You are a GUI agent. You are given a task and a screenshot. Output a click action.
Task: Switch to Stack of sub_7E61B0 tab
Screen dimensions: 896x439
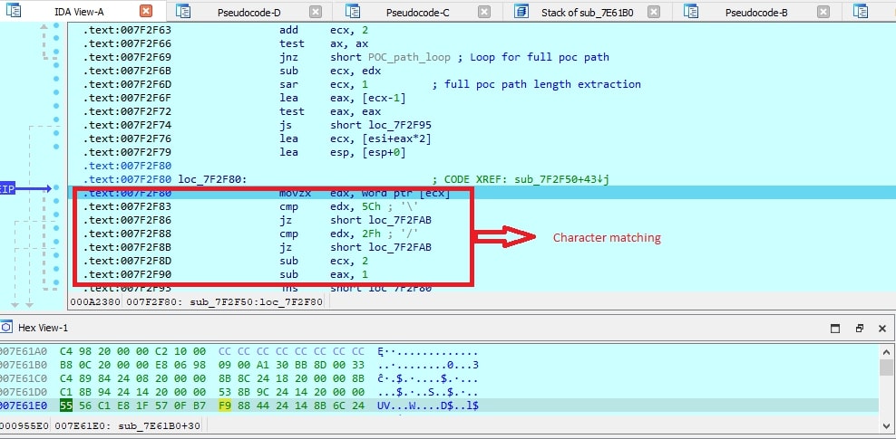click(588, 12)
